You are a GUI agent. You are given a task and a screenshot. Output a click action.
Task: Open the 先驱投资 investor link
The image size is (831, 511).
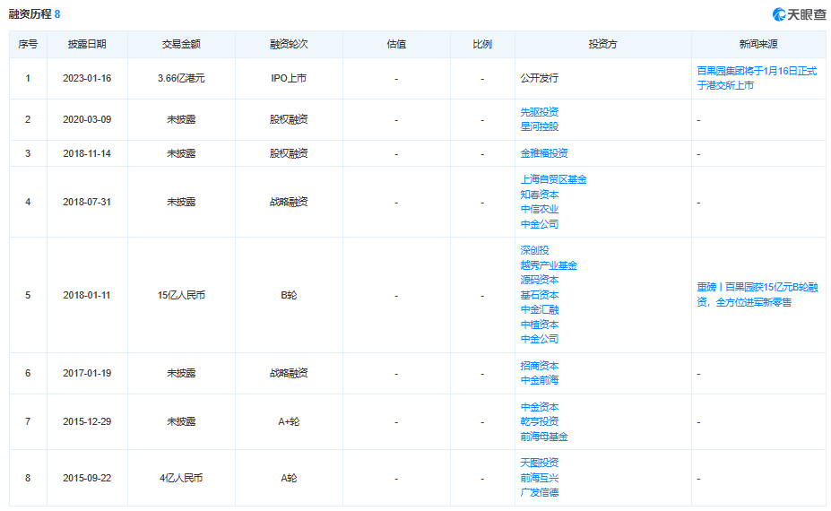[x=539, y=112]
